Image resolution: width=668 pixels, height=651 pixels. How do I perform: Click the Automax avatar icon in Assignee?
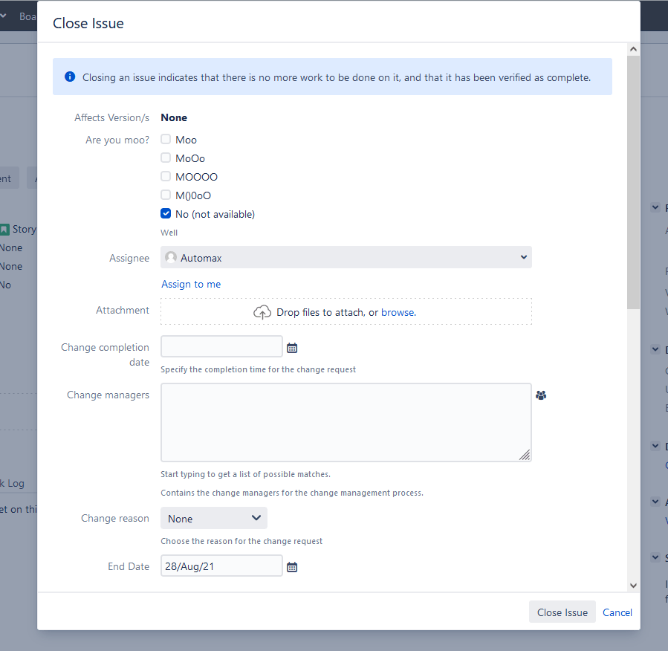click(x=172, y=258)
